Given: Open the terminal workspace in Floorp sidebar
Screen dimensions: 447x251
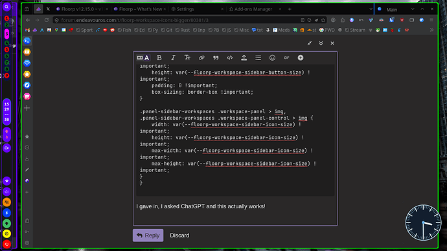Looking at the screenshot, I should [x=27, y=41].
